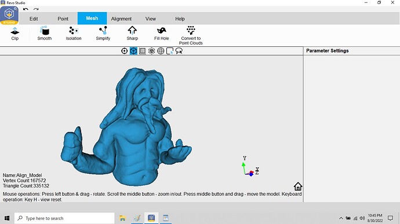Open the Alignment tab
The width and height of the screenshot is (400, 224).
121,19
